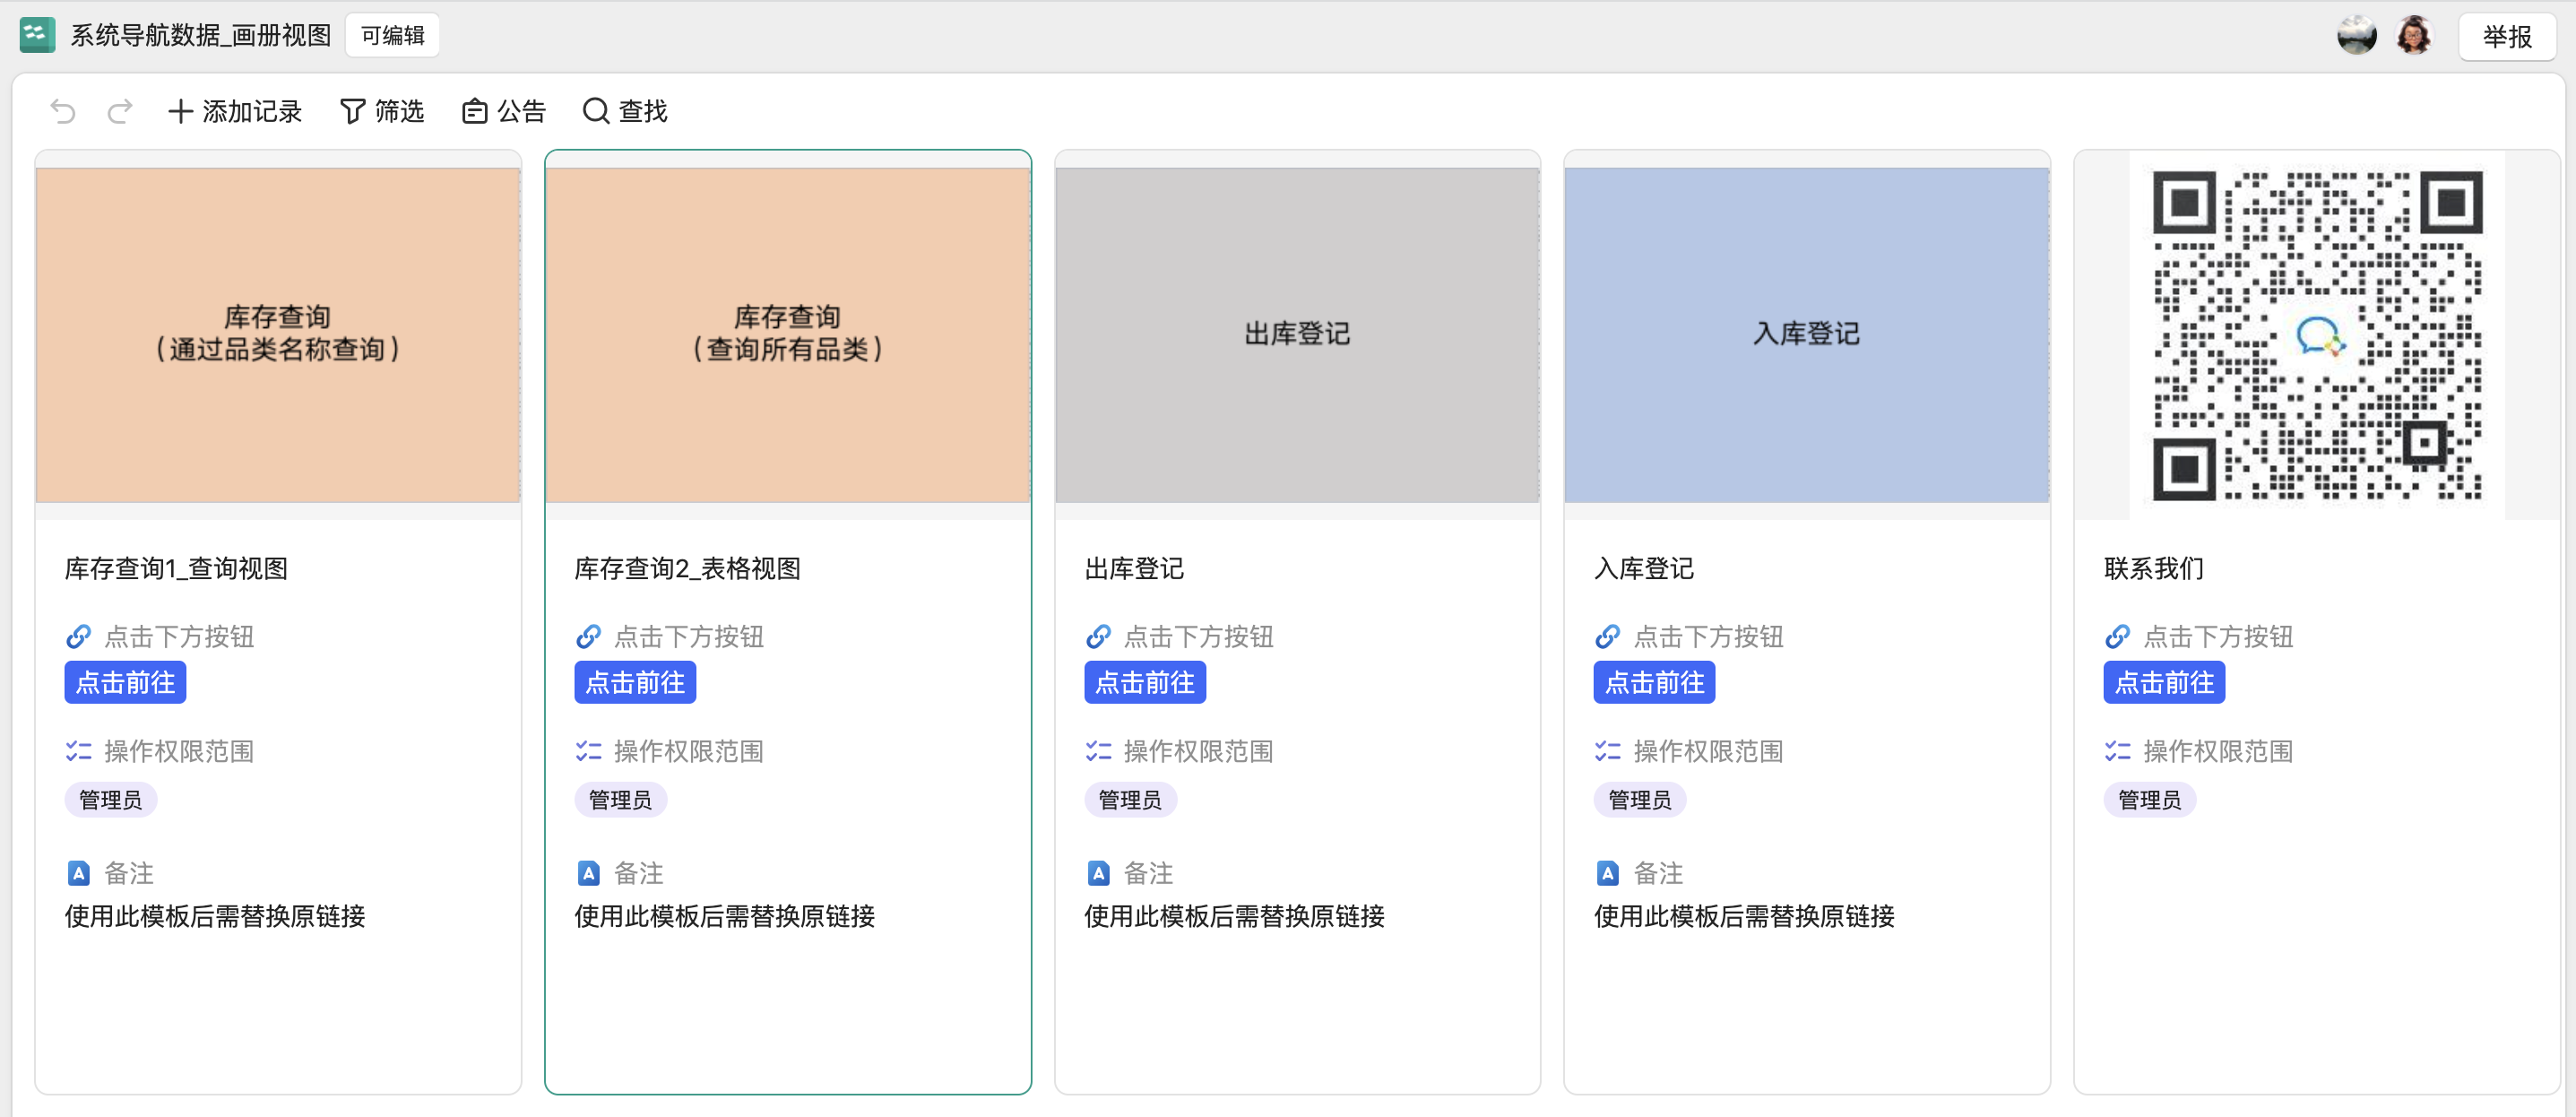Select 管理员 tag in 入库登记 card
The width and height of the screenshot is (2576, 1117).
[1640, 800]
